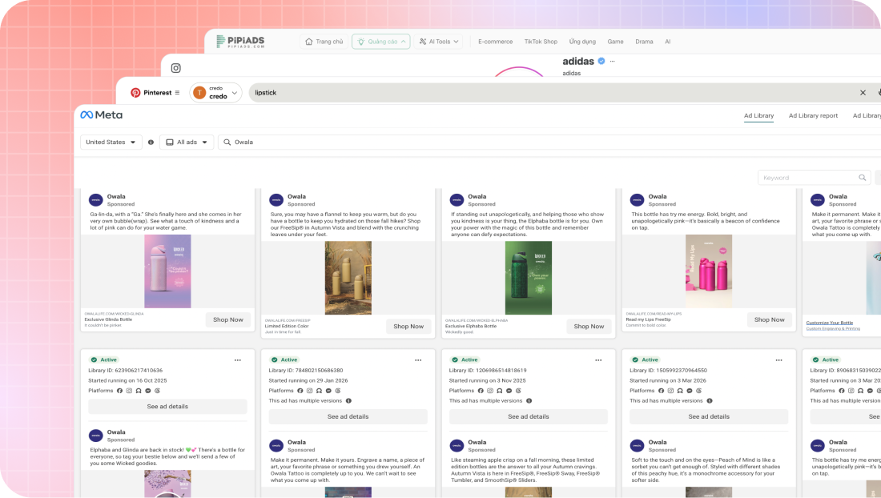The width and height of the screenshot is (881, 498).
Task: Click Active status badge for ad 623906217410636
Action: tap(104, 359)
